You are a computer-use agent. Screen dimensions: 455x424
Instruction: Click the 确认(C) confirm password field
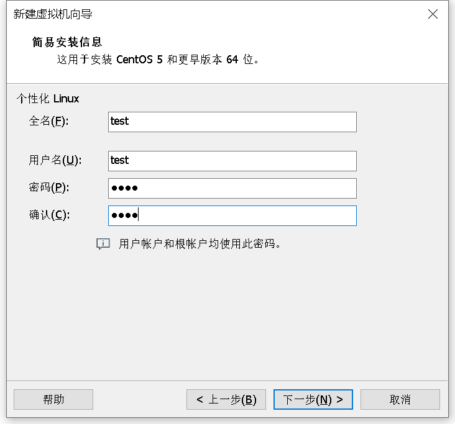[232, 215]
